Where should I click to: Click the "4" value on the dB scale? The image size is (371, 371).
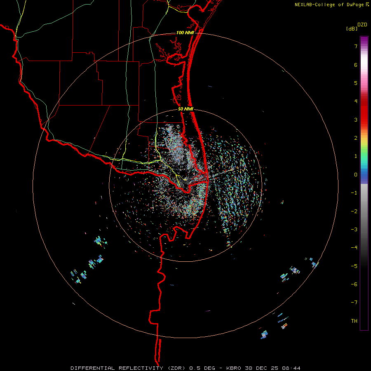356,101
